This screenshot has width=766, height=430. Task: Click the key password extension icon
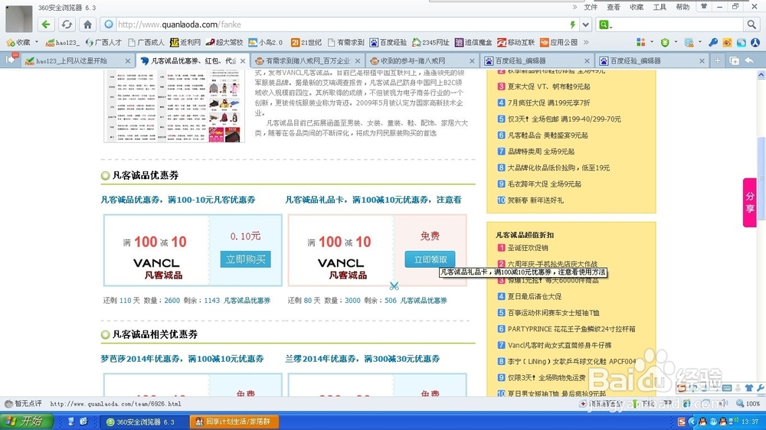712,42
